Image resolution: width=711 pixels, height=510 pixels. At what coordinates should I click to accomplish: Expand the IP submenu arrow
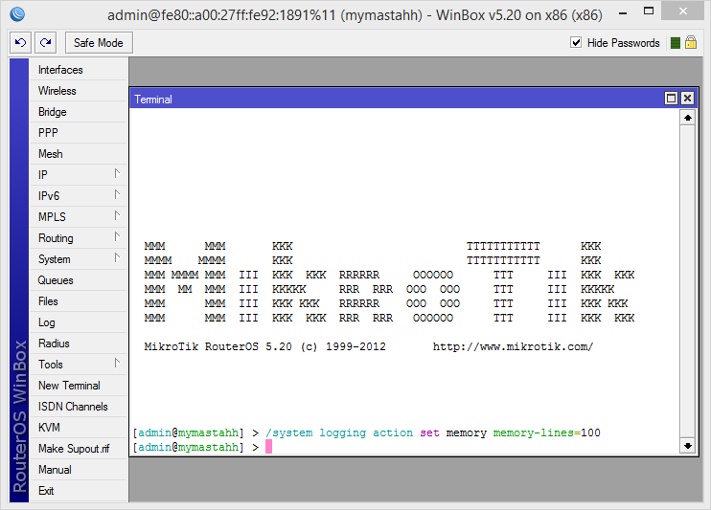(117, 173)
